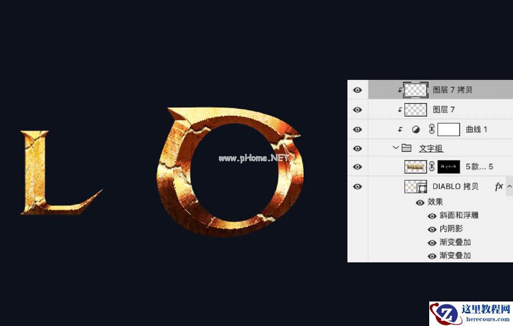
Task: Click the clipping arrow on 图层 7
Action: coord(400,109)
